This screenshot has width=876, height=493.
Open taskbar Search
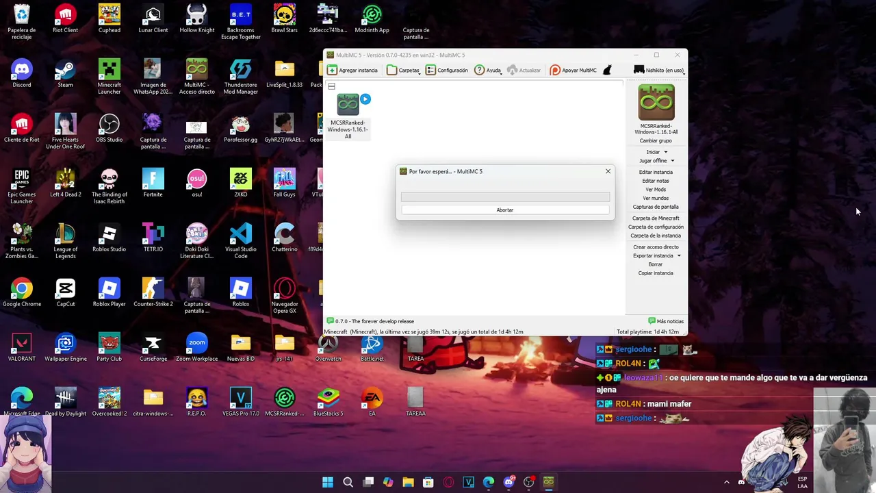click(348, 482)
